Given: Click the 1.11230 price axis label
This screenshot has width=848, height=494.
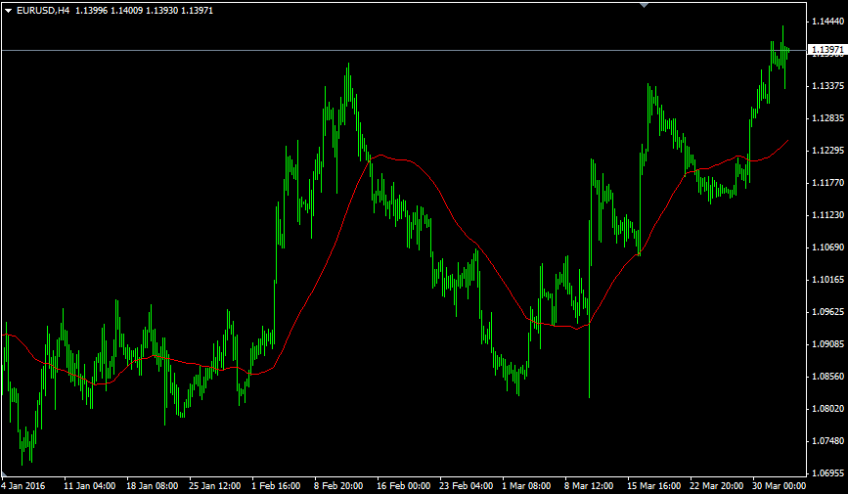Looking at the screenshot, I should point(827,215).
